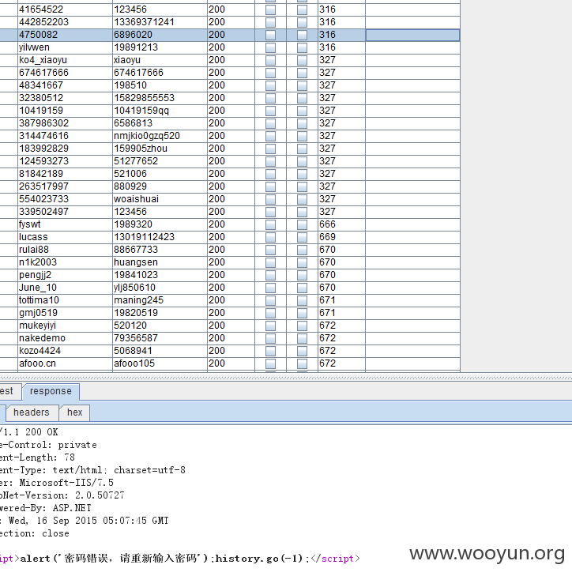
Task: Toggle first checkbox in nakedemo row
Action: 270,338
